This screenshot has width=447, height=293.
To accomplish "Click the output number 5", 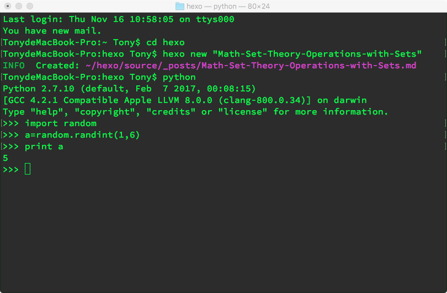I will click(6, 158).
